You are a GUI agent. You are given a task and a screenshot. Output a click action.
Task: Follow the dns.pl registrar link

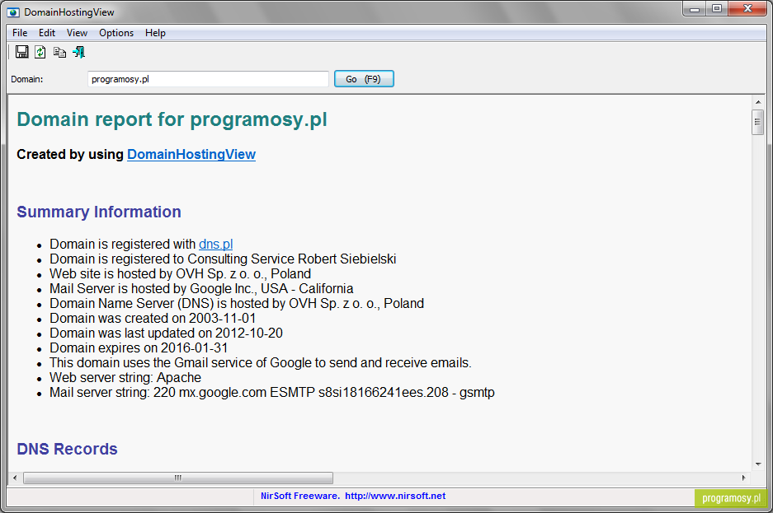(215, 244)
